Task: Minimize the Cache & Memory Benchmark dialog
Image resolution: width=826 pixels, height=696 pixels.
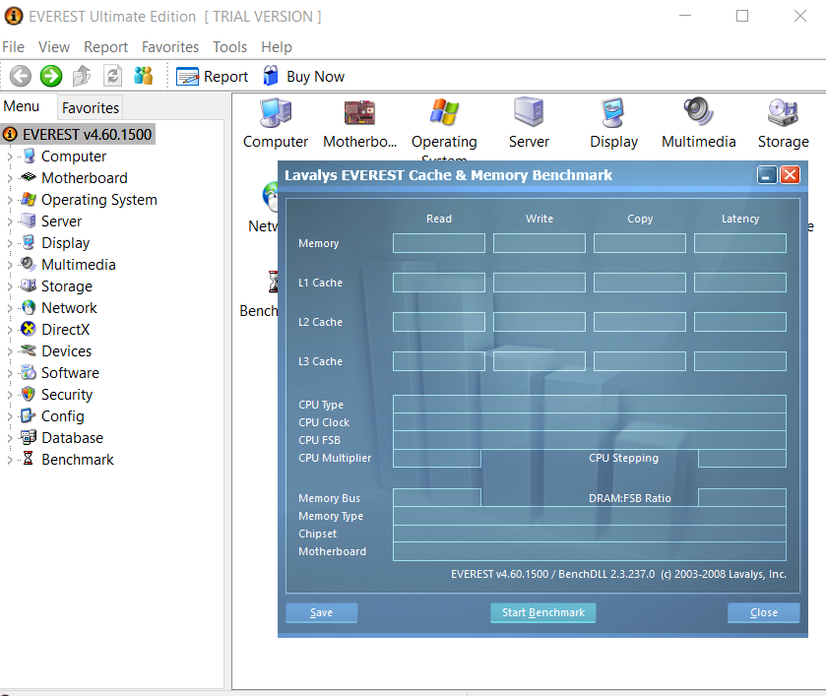Action: click(767, 174)
